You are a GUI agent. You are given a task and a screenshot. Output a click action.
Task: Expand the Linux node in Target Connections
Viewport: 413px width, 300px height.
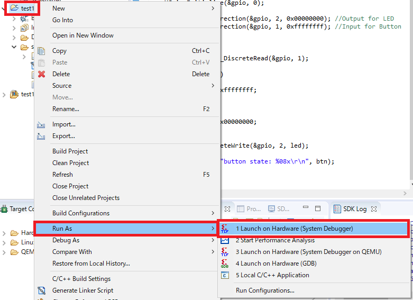[x=5, y=242]
